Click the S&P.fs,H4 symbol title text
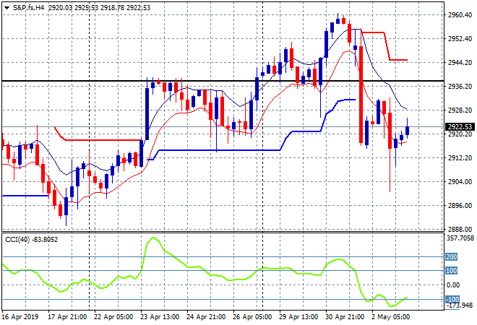The width and height of the screenshot is (477, 325). click(x=29, y=8)
